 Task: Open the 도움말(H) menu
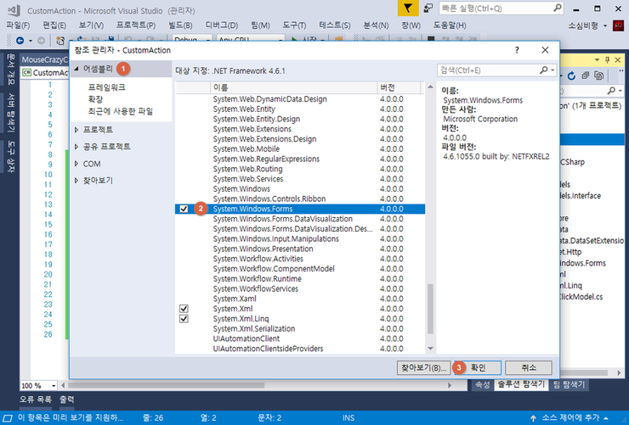[x=450, y=25]
